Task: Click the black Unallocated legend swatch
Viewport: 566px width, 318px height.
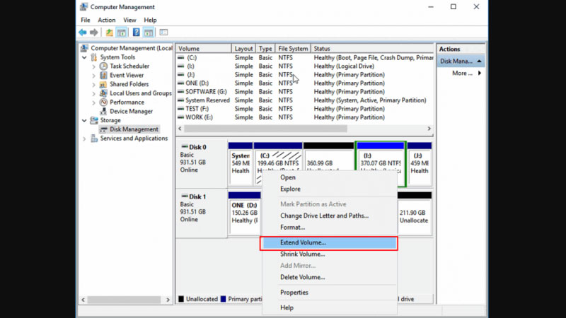Action: tap(181, 299)
